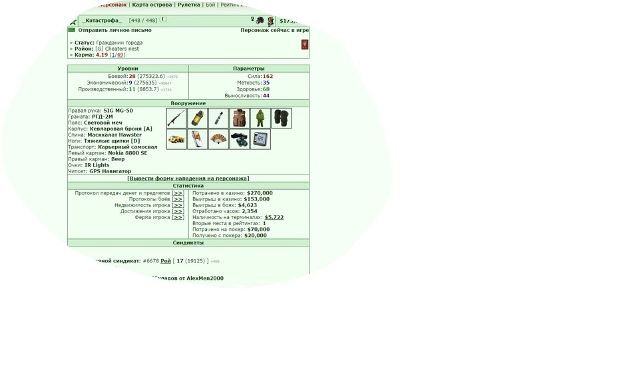Open the Карта острова menu item
Viewport: 619px width, 379px height.
[x=152, y=5]
